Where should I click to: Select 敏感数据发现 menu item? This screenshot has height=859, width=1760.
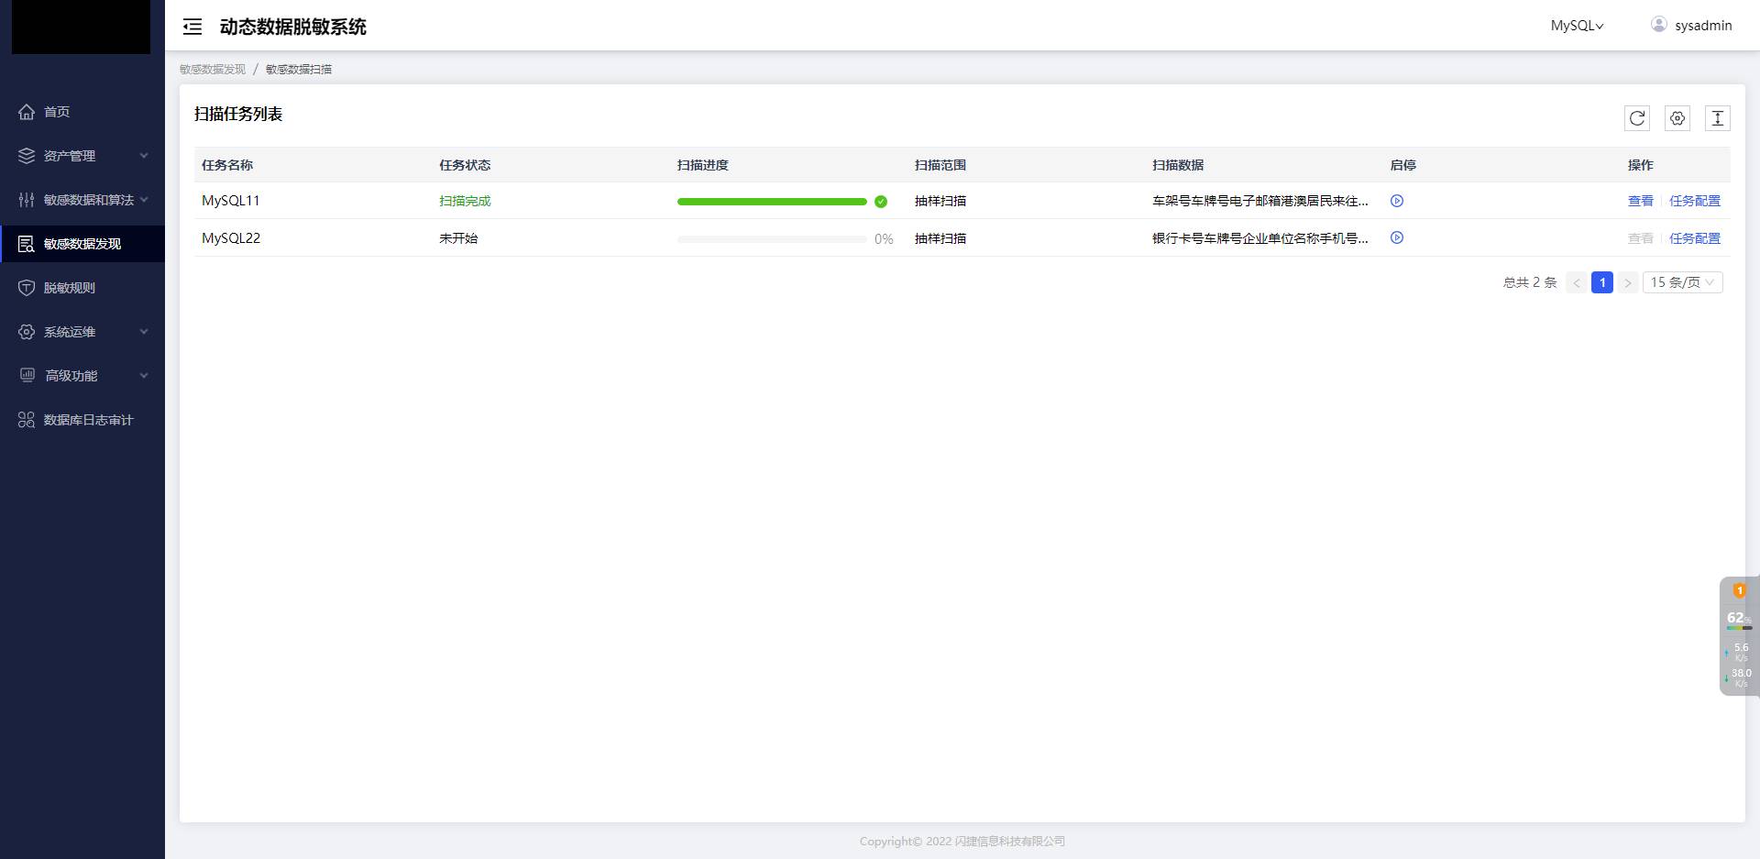tap(82, 244)
